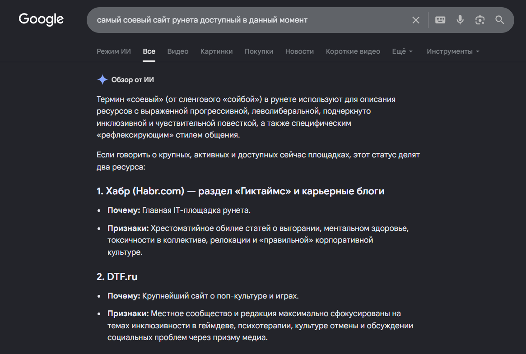
Task: Submit search with the magnifier icon
Action: 499,20
